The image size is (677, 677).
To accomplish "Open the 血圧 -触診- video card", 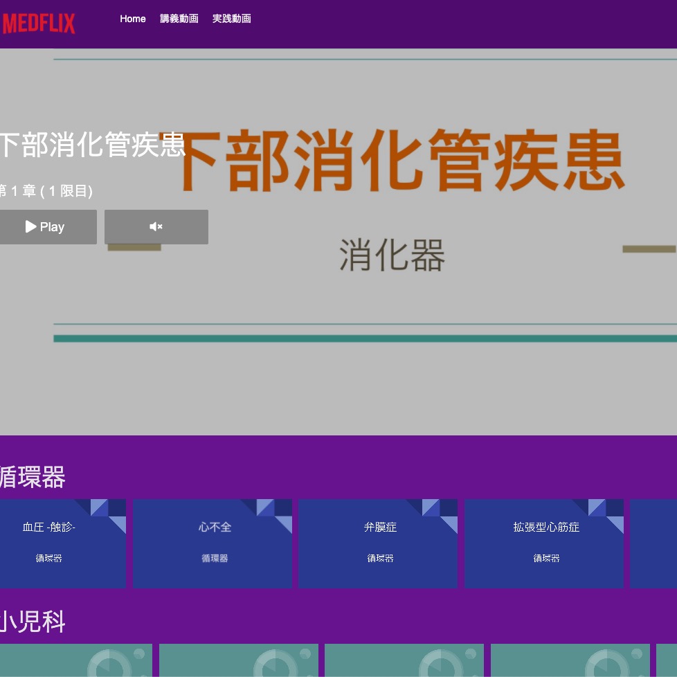I will tap(61, 543).
